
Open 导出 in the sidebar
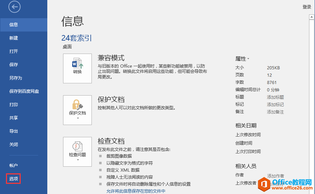pos(14,131)
